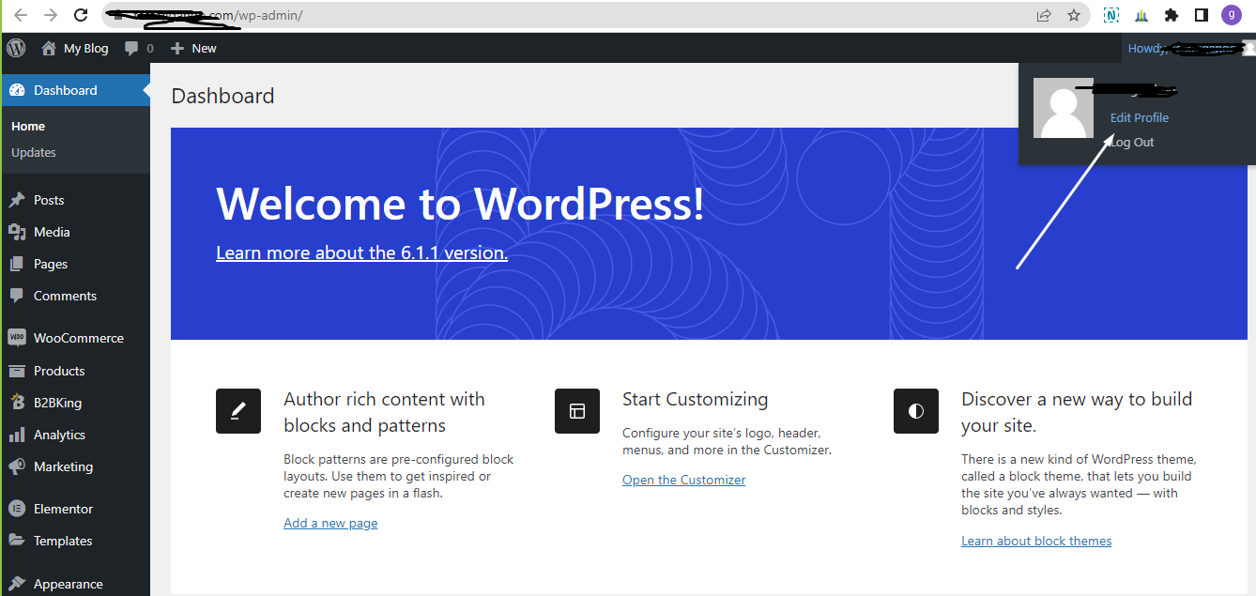Click the pencil icon for authoring content
Viewport: 1256px width, 596px height.
coord(238,411)
